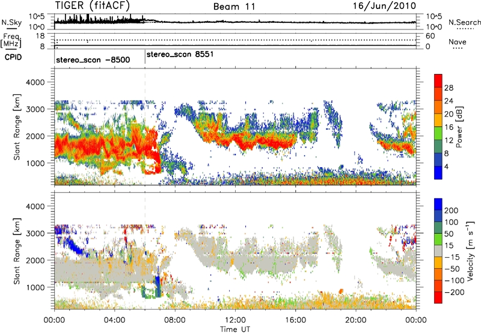Viewport: 481px width, 333px height.
Task: Click the "Power [dB]" color bar label
Action: click(x=459, y=127)
